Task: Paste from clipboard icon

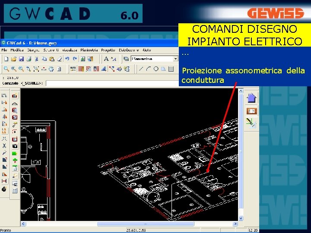Action: click(51, 59)
